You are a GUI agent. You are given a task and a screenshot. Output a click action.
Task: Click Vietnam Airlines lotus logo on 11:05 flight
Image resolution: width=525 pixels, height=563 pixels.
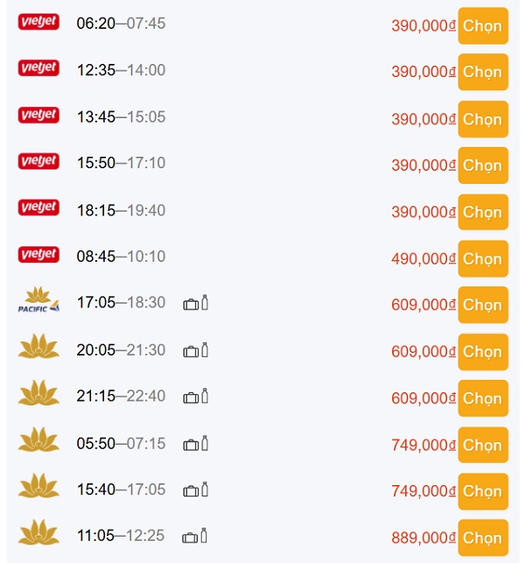point(38,532)
